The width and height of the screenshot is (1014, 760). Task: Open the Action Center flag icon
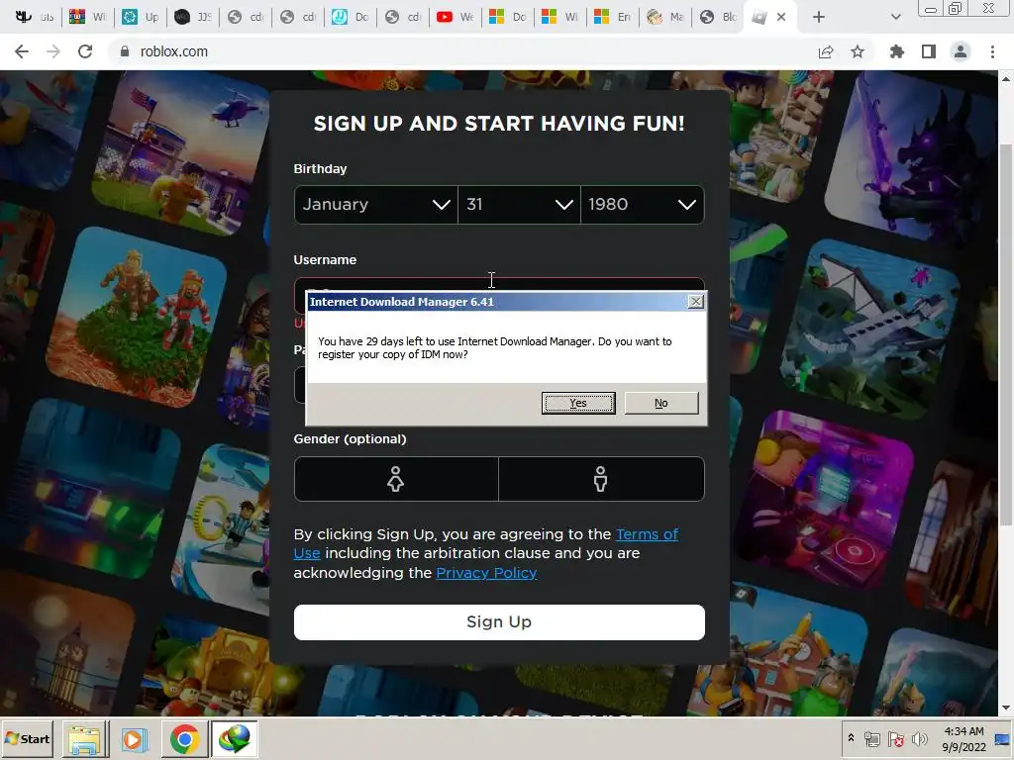pyautogui.click(x=895, y=739)
